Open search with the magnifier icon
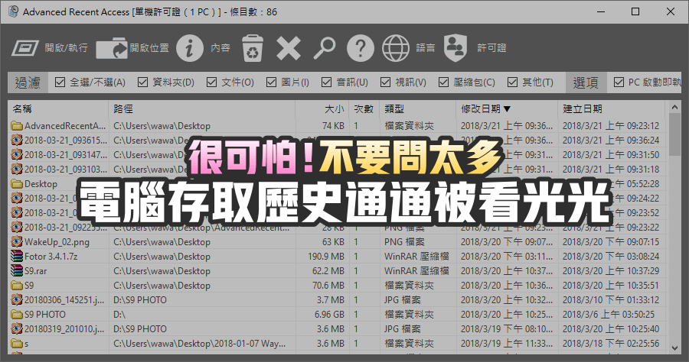The width and height of the screenshot is (689, 362). tap(325, 48)
